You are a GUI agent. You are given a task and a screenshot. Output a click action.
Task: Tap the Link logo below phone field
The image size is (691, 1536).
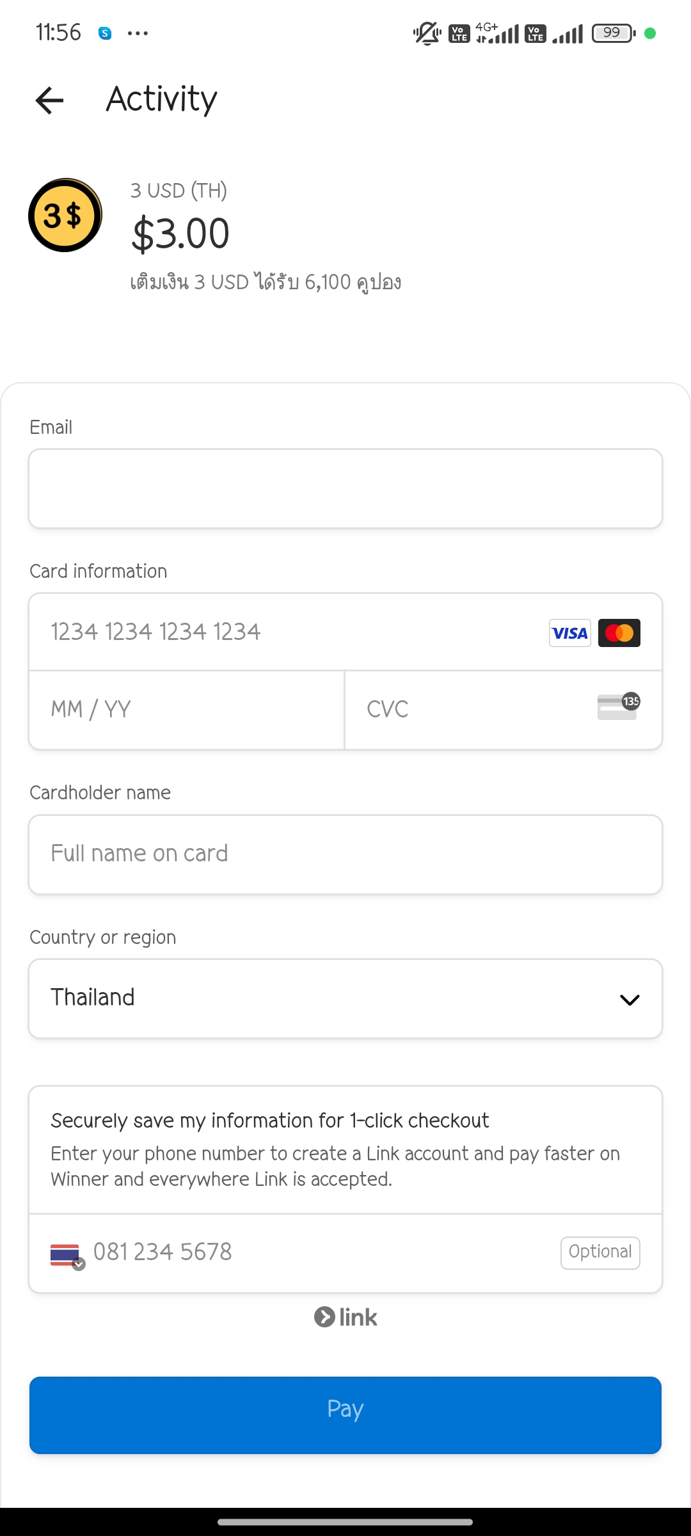345,1317
